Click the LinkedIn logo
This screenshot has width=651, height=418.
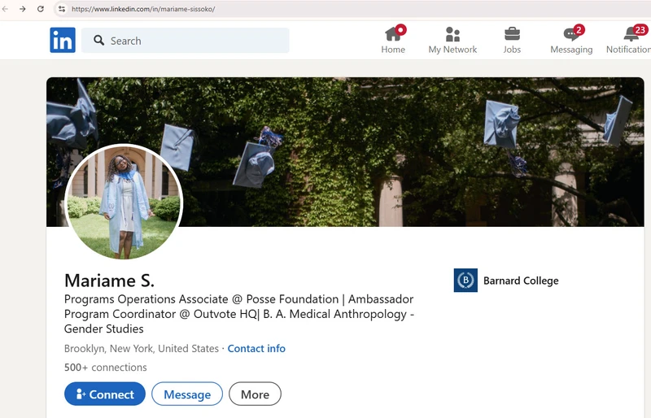click(63, 40)
